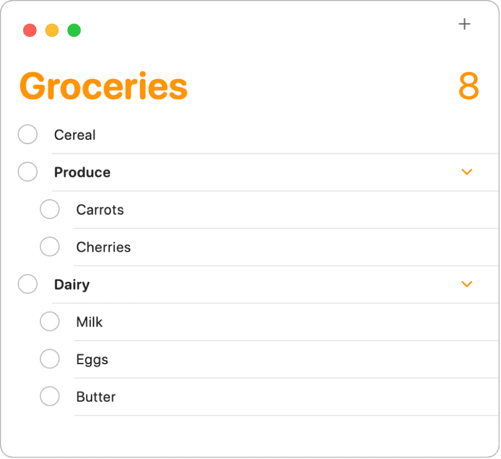Select the Produce group heading

(82, 172)
